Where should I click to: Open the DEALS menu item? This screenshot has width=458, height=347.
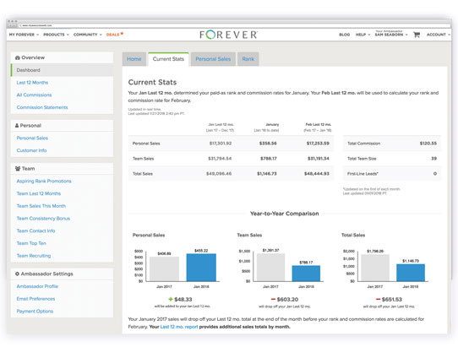115,35
